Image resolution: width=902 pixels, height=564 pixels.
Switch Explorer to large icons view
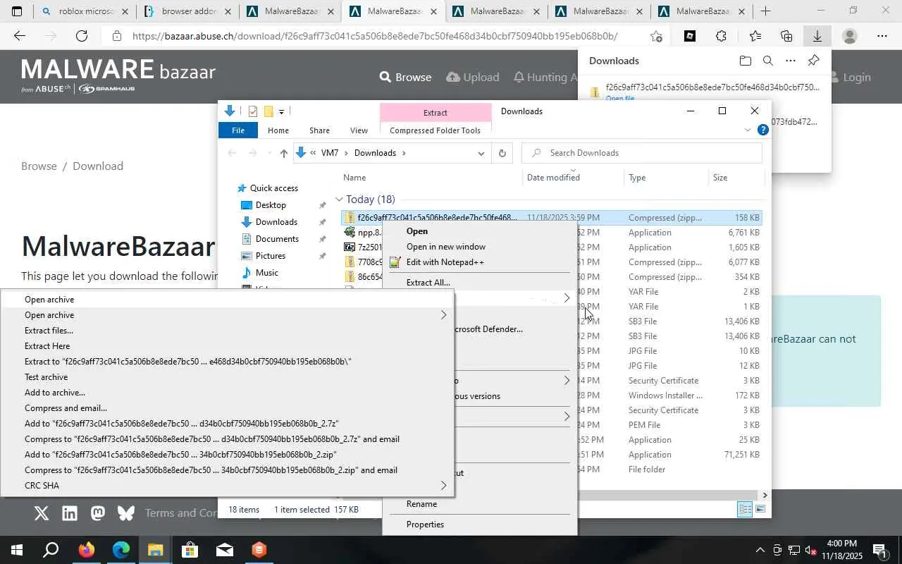coord(760,509)
